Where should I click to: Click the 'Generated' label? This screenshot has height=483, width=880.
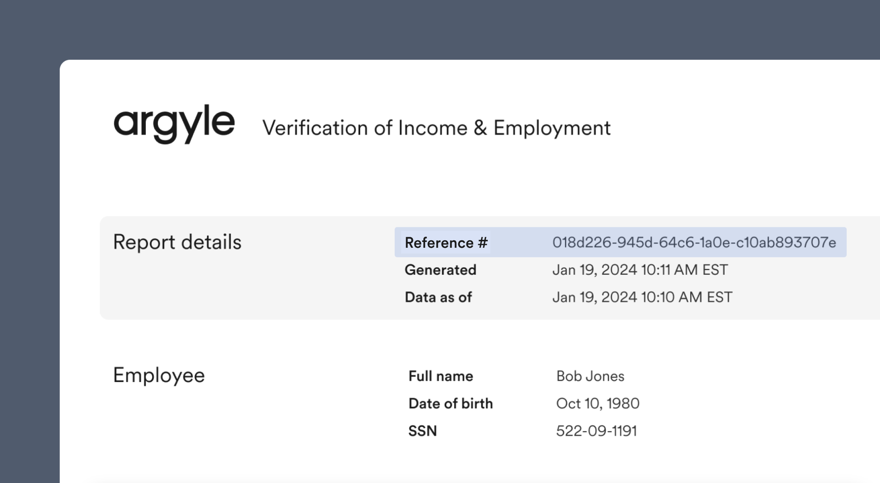pyautogui.click(x=440, y=270)
